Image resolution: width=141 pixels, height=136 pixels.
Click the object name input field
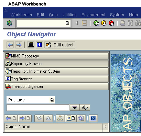(38, 108)
